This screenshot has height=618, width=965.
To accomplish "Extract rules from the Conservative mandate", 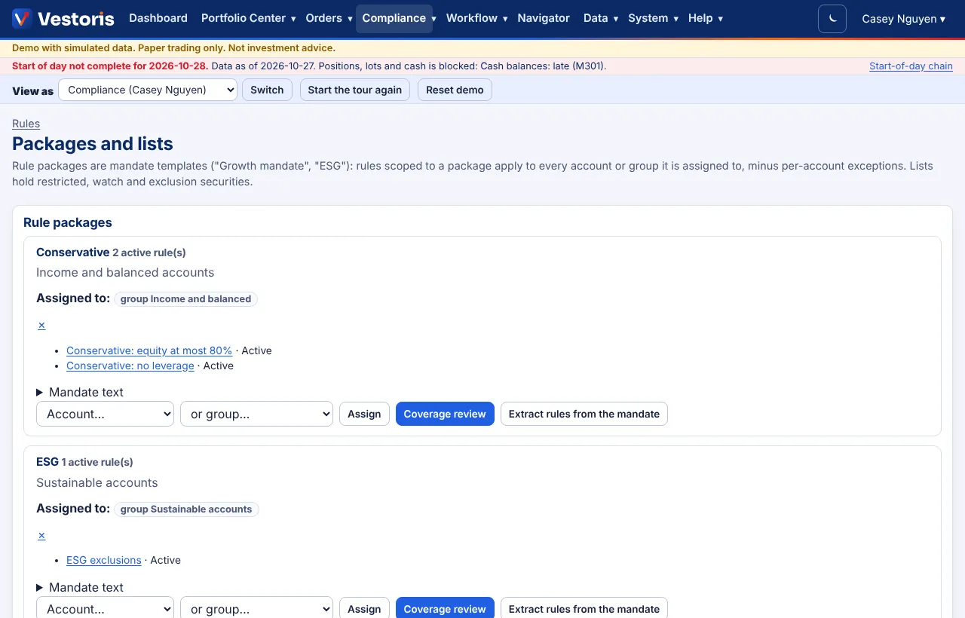I will tap(584, 414).
